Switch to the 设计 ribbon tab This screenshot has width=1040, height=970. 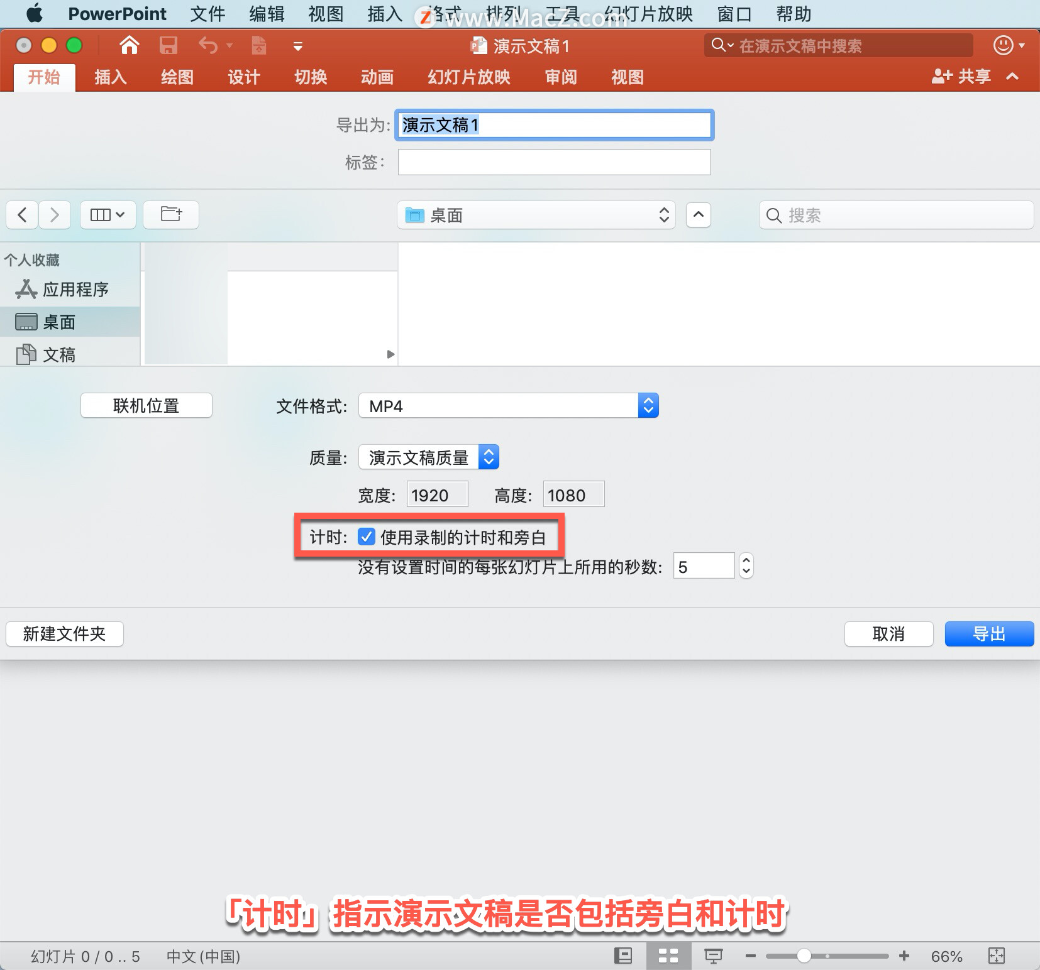(244, 77)
